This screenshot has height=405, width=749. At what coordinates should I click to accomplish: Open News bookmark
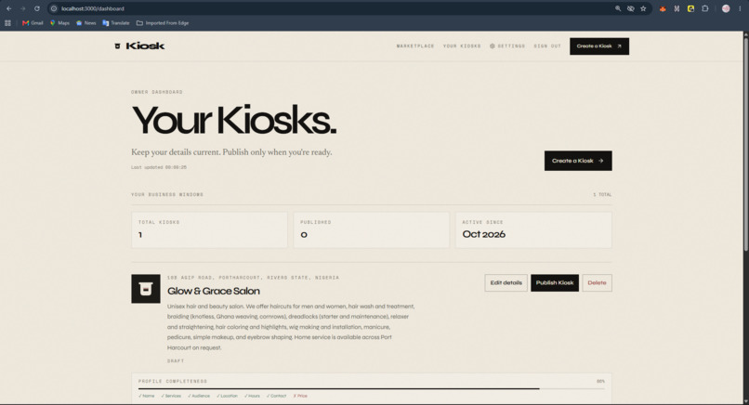pos(86,23)
